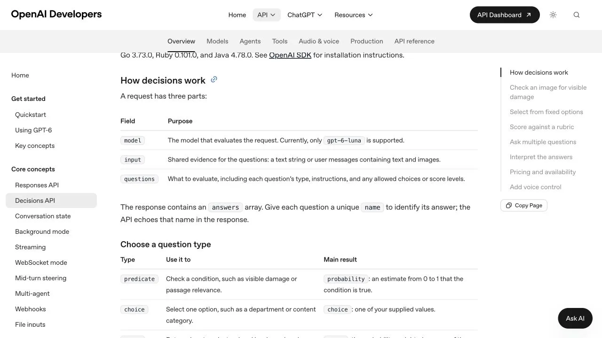This screenshot has width=602, height=338.
Task: Click the gpt-6-luna code text
Action: click(x=344, y=140)
